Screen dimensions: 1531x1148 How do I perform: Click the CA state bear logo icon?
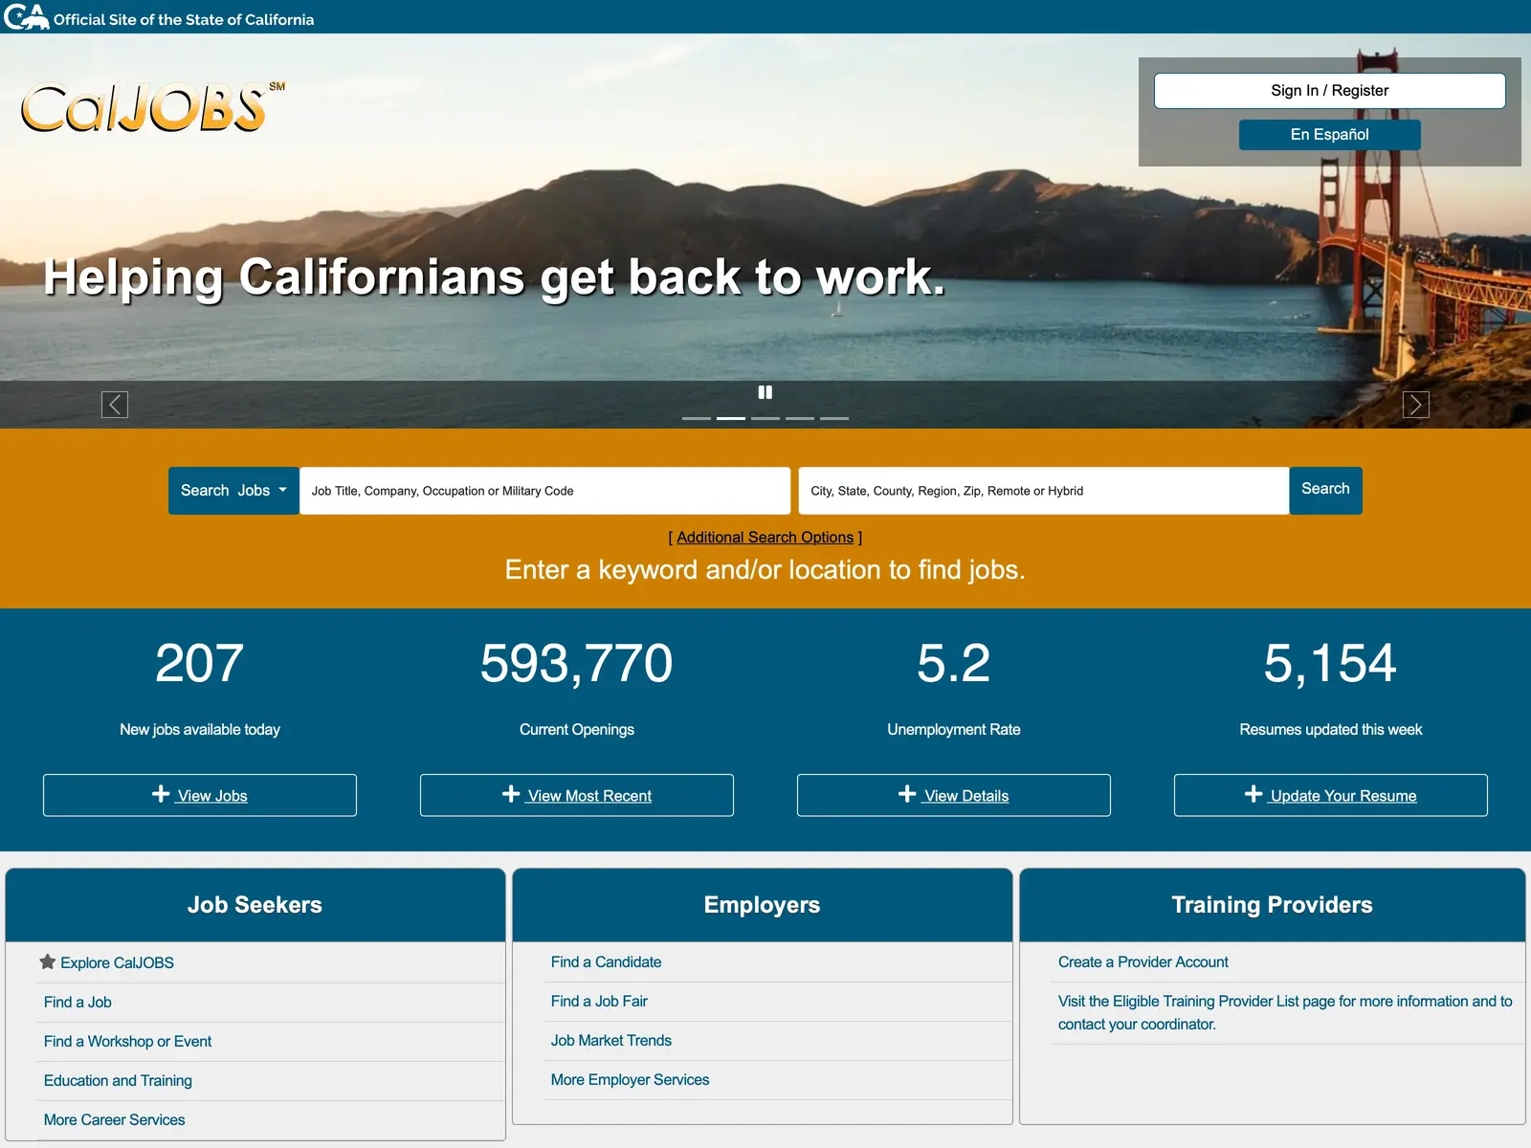[26, 17]
